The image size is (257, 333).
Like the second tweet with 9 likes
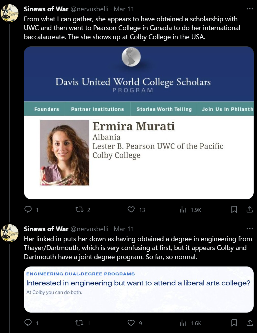tap(131, 323)
